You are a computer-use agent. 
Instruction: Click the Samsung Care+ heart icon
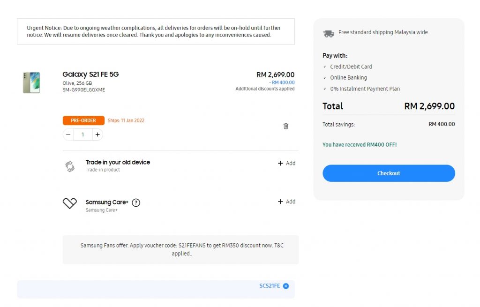(x=70, y=203)
